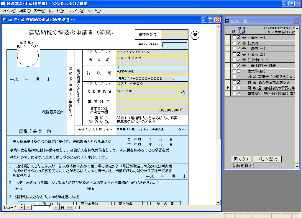Open the レコード menu
This screenshot has height=218, width=302.
(x=56, y=11)
